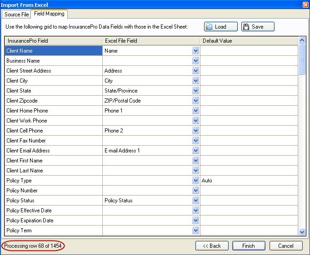Viewport: 310px width, 255px height.
Task: Select the Client Email Address label
Action: click(28, 150)
